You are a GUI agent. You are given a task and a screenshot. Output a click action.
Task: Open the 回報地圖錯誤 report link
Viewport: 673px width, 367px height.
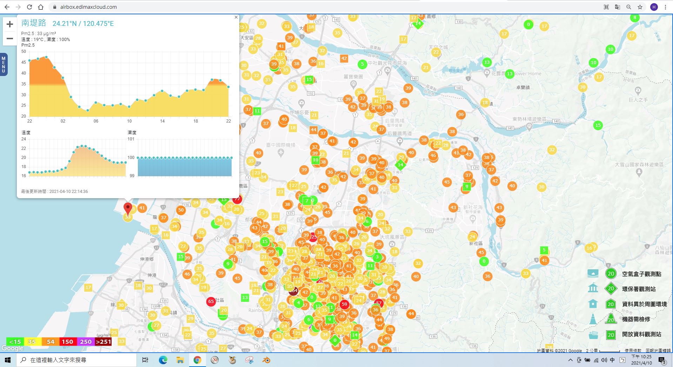click(x=658, y=351)
